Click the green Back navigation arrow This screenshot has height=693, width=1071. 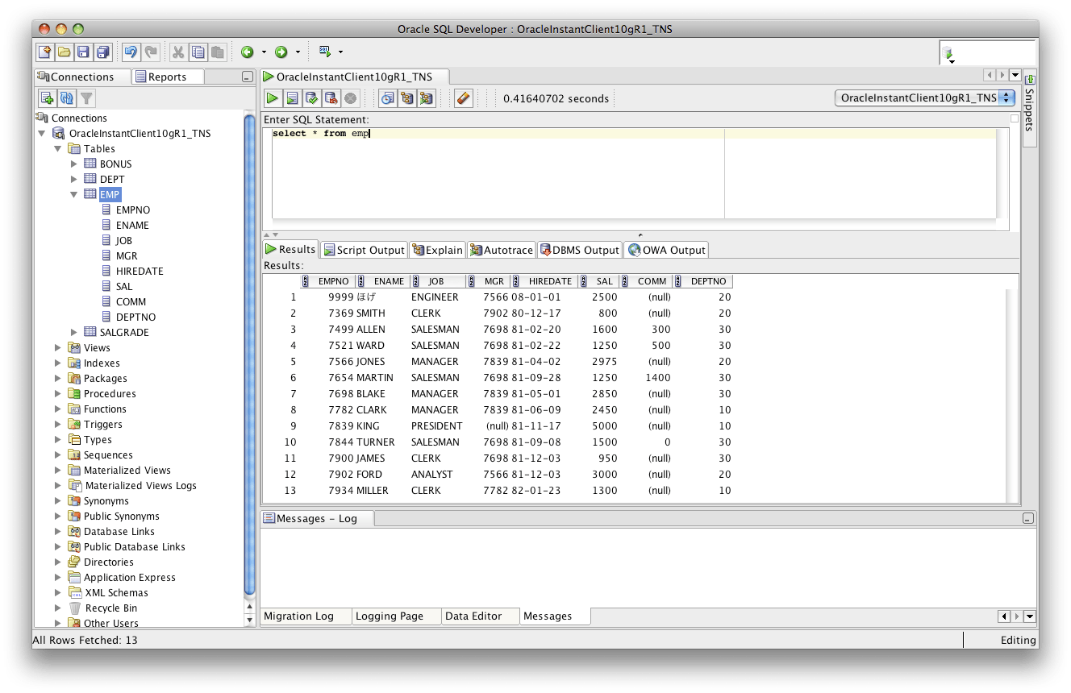pyautogui.click(x=248, y=52)
